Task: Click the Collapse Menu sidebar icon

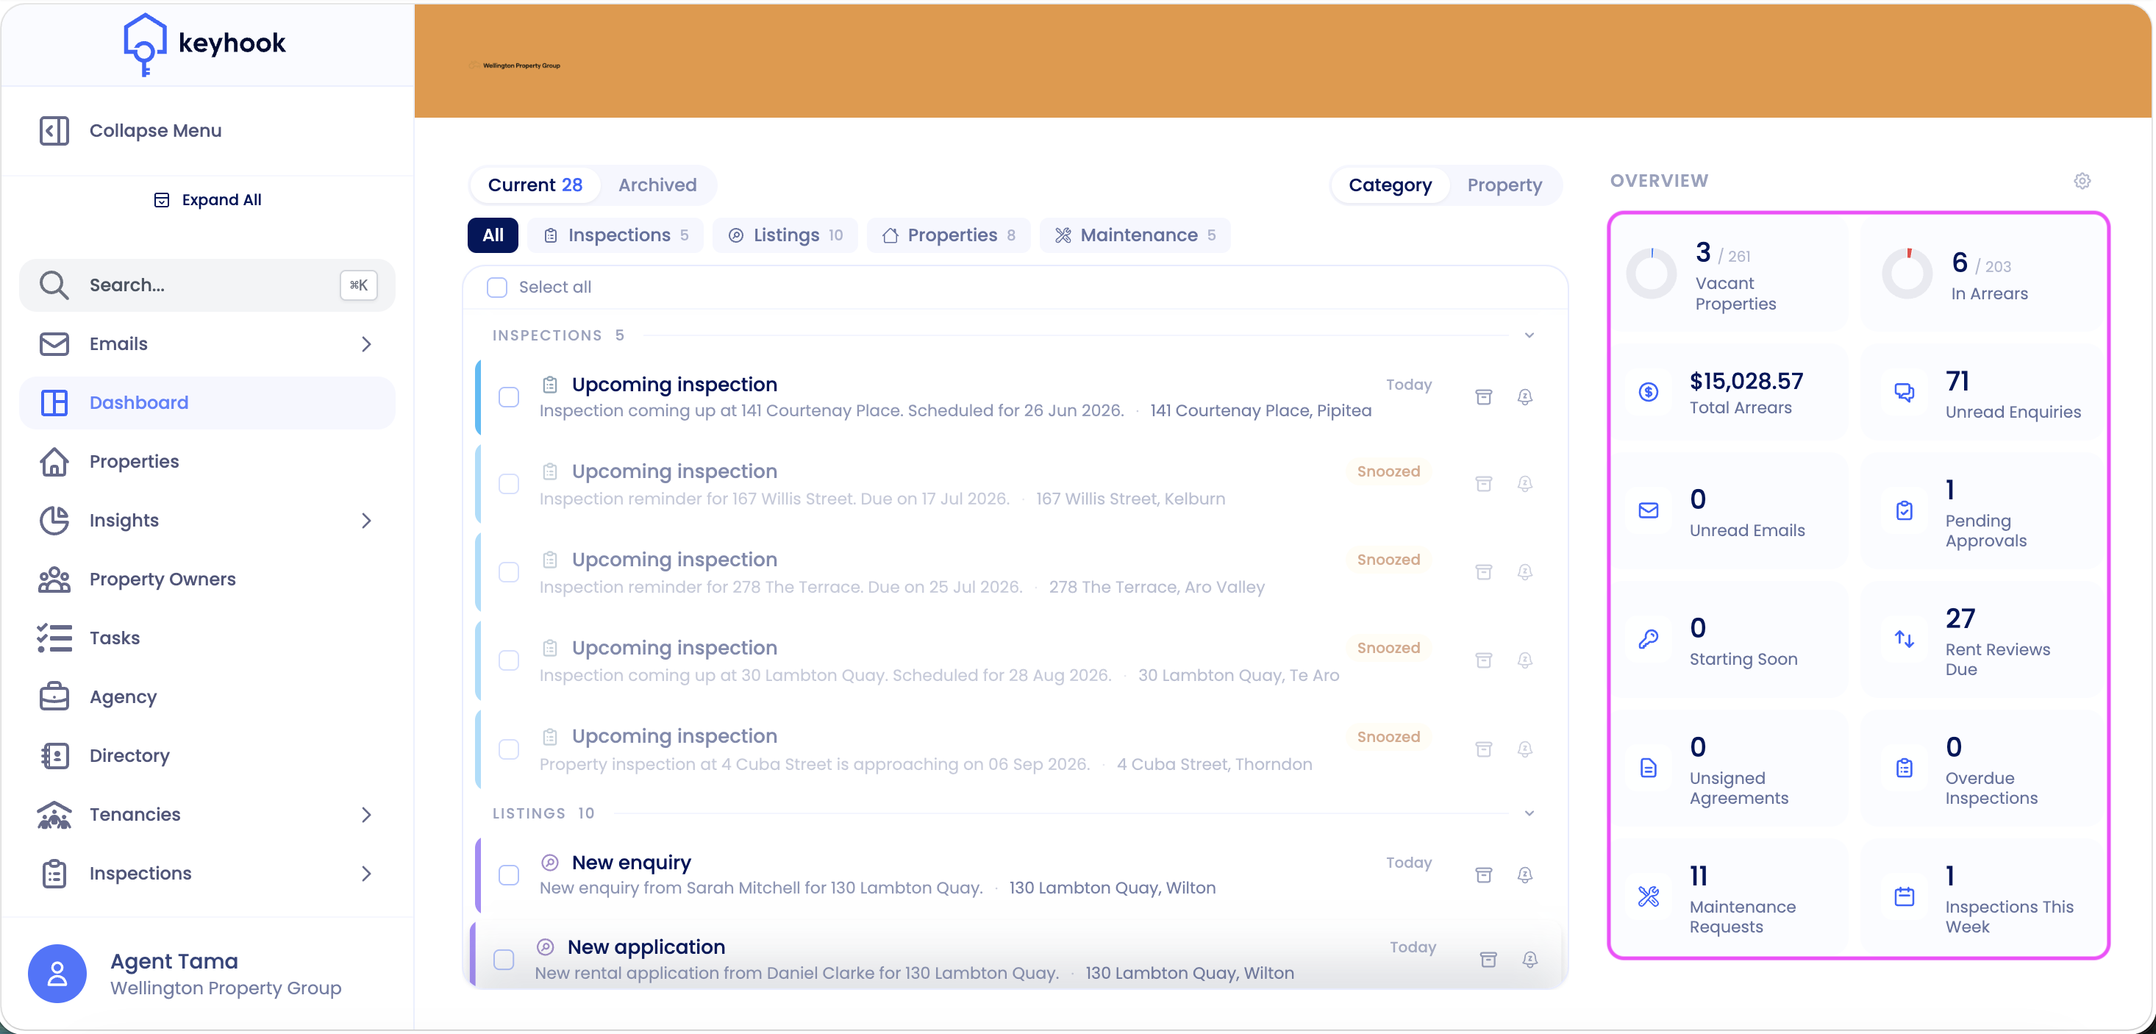Action: [x=54, y=131]
